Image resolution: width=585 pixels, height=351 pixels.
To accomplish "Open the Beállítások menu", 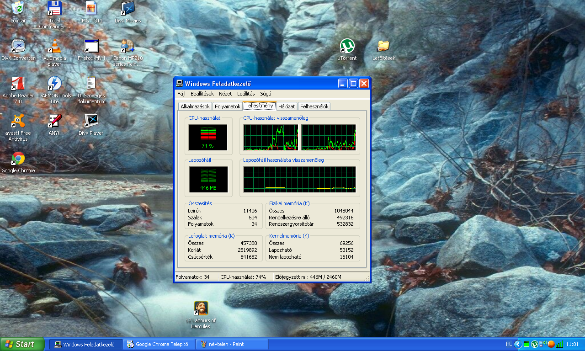I will point(202,94).
